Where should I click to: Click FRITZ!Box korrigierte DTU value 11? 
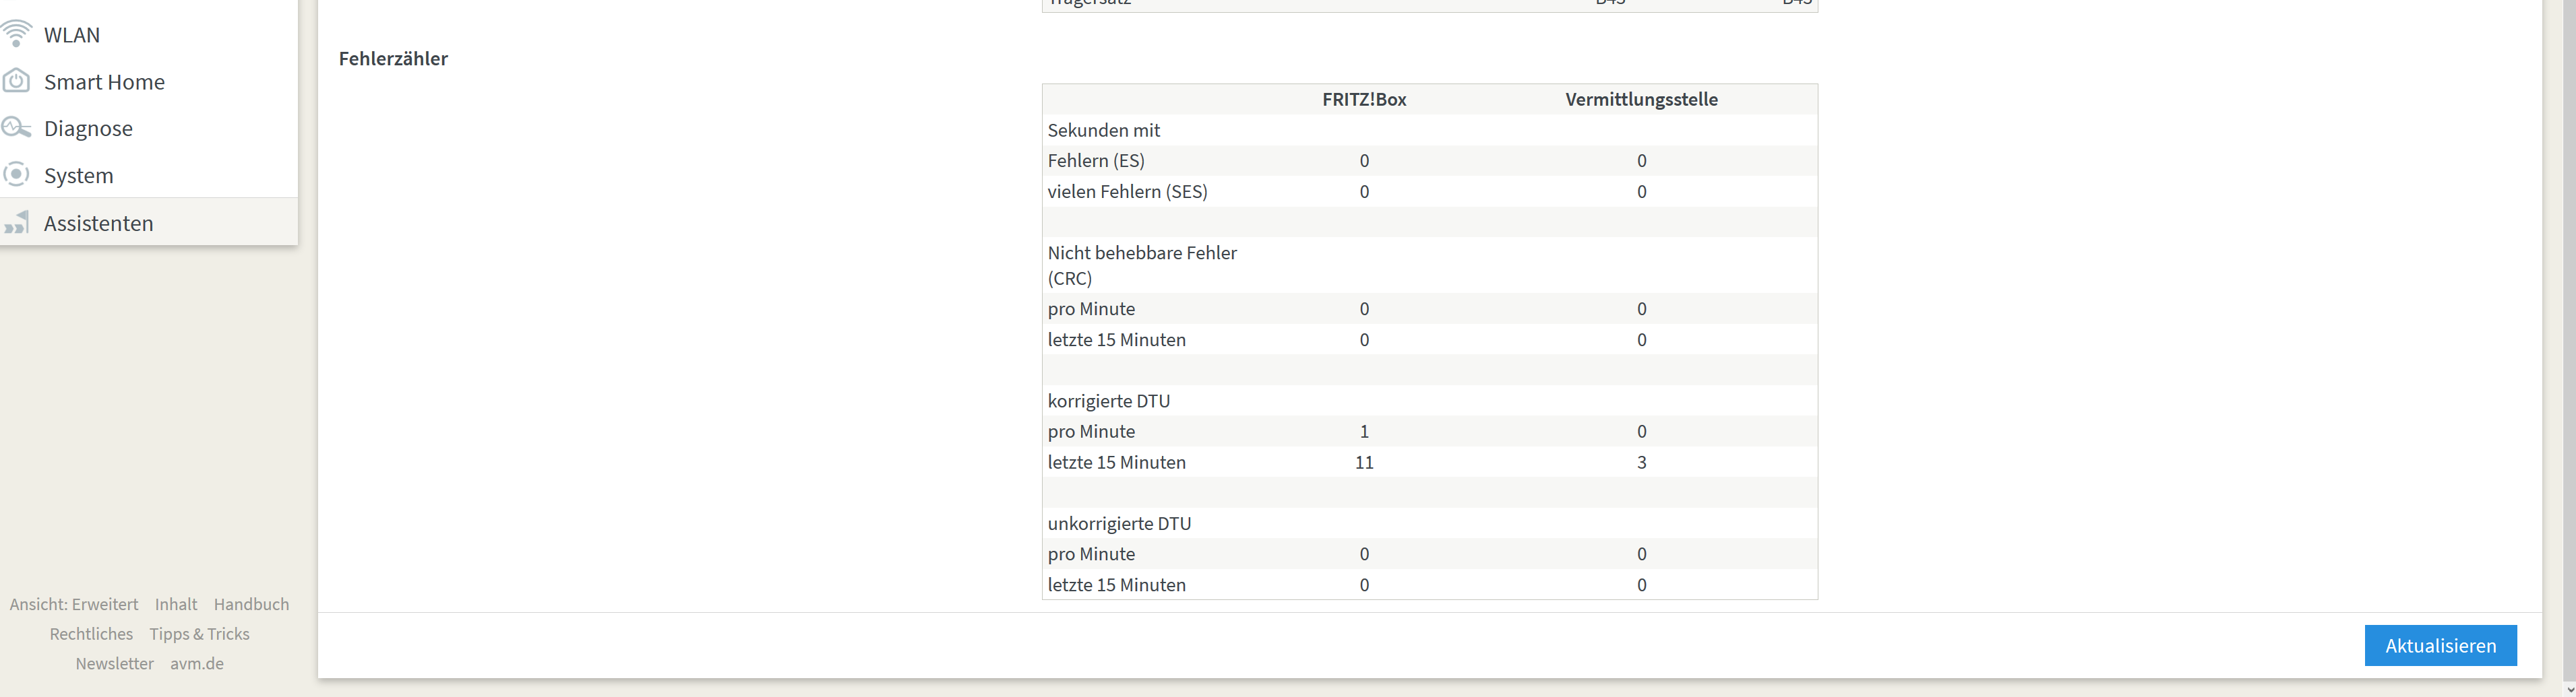(x=1364, y=463)
